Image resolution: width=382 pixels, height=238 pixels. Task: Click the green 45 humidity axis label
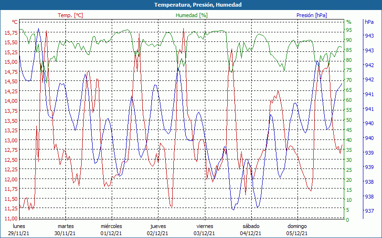pos(349,130)
